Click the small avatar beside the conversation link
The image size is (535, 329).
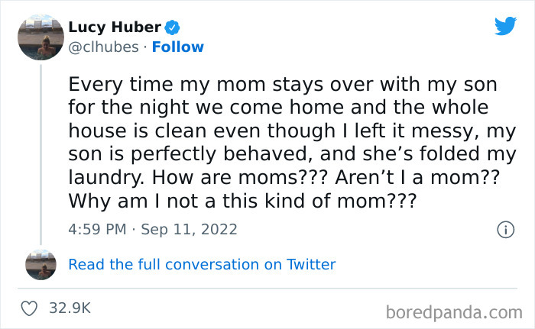coord(41,264)
